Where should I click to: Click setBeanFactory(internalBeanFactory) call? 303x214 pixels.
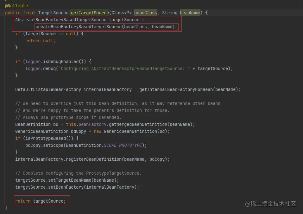coord(92,187)
